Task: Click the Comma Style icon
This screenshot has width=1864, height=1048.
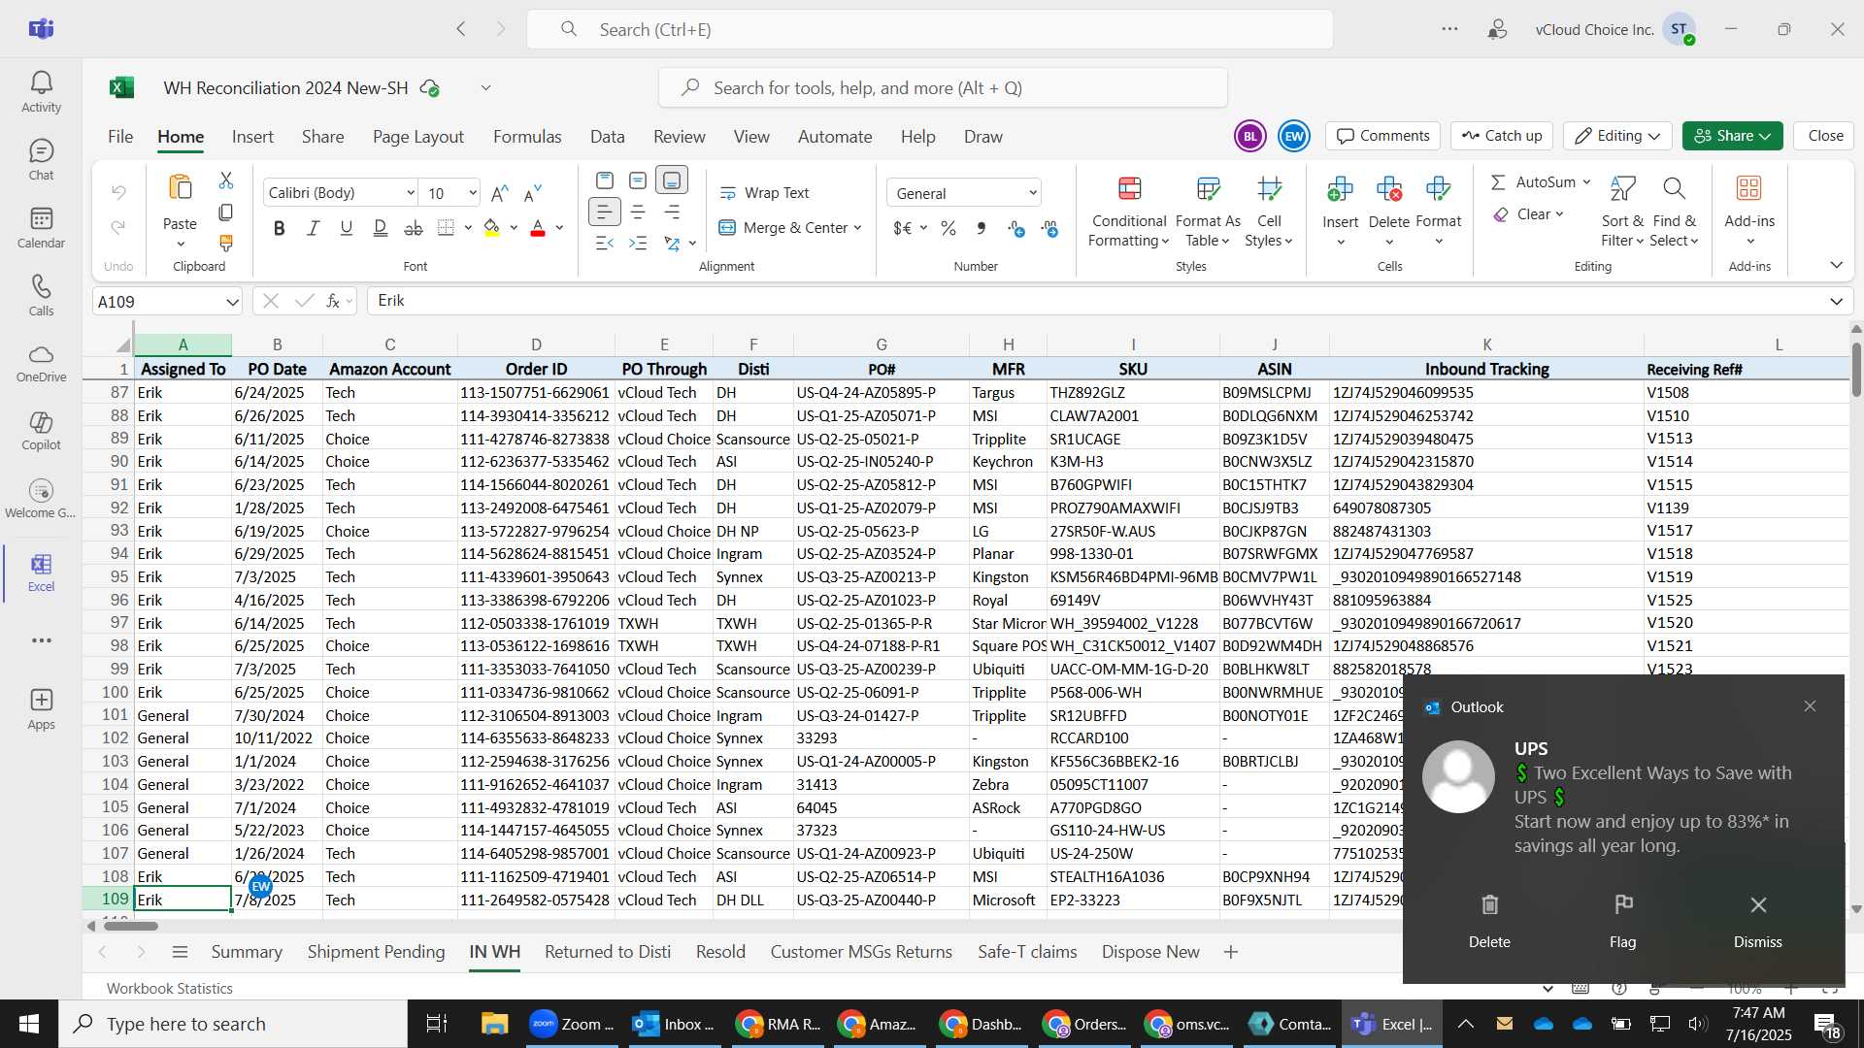Action: 982,228
